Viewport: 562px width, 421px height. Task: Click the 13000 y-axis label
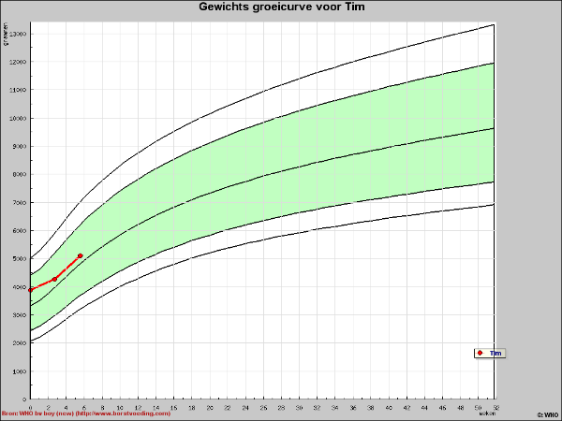click(x=18, y=34)
